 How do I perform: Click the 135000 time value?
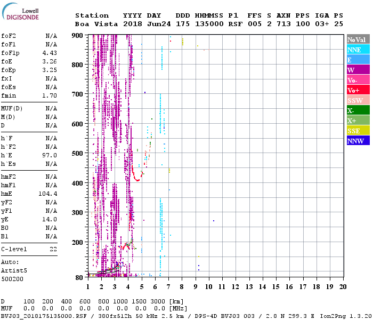209,24
